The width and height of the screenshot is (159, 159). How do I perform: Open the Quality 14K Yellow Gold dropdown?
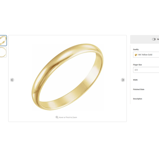tap(146, 55)
